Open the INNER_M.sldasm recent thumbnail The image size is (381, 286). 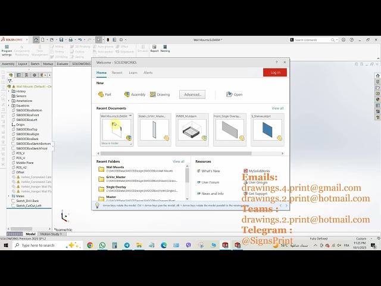pos(192,130)
